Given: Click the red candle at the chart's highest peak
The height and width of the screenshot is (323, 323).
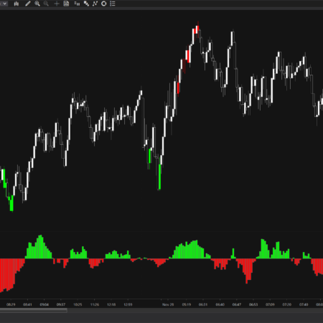Looking at the screenshot, I should 197,29.
